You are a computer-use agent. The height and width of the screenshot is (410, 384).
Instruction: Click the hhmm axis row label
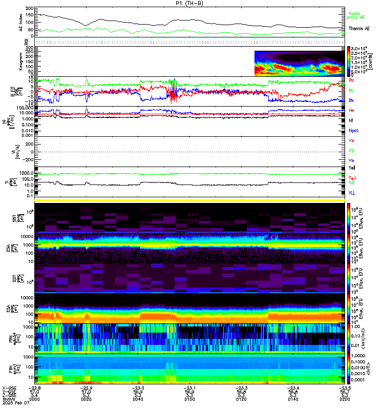(x=8, y=399)
